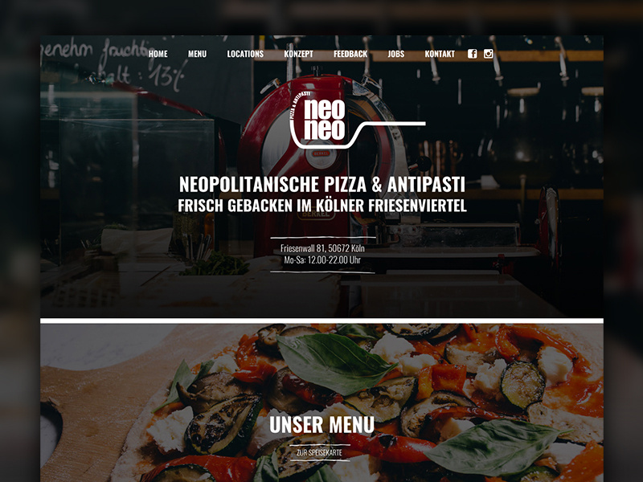Open the Instagram profile icon
This screenshot has width=643, height=482.
tap(488, 54)
